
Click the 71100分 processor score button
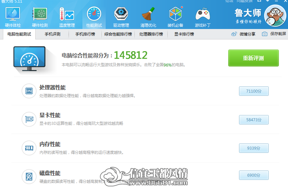coord(254,91)
